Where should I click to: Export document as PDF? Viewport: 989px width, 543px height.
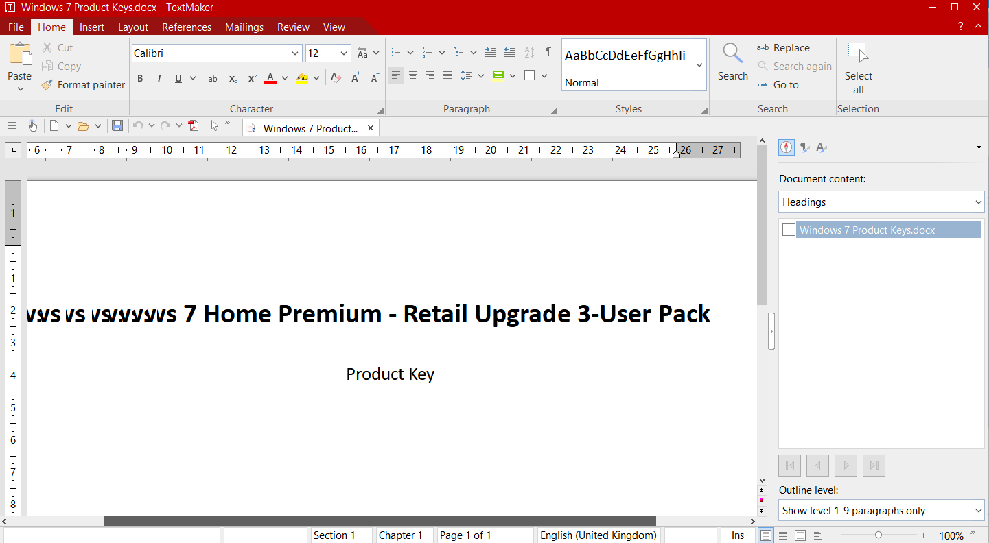click(x=194, y=125)
